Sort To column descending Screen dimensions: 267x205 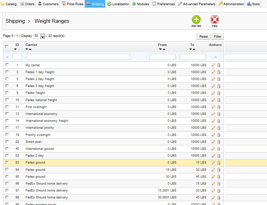(x=190, y=49)
